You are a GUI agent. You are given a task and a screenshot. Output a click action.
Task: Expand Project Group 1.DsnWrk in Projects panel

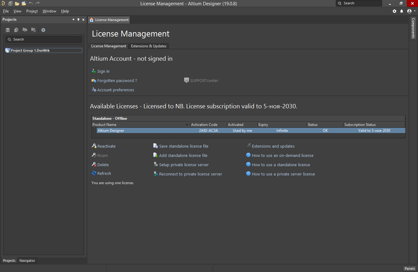(x=7, y=50)
